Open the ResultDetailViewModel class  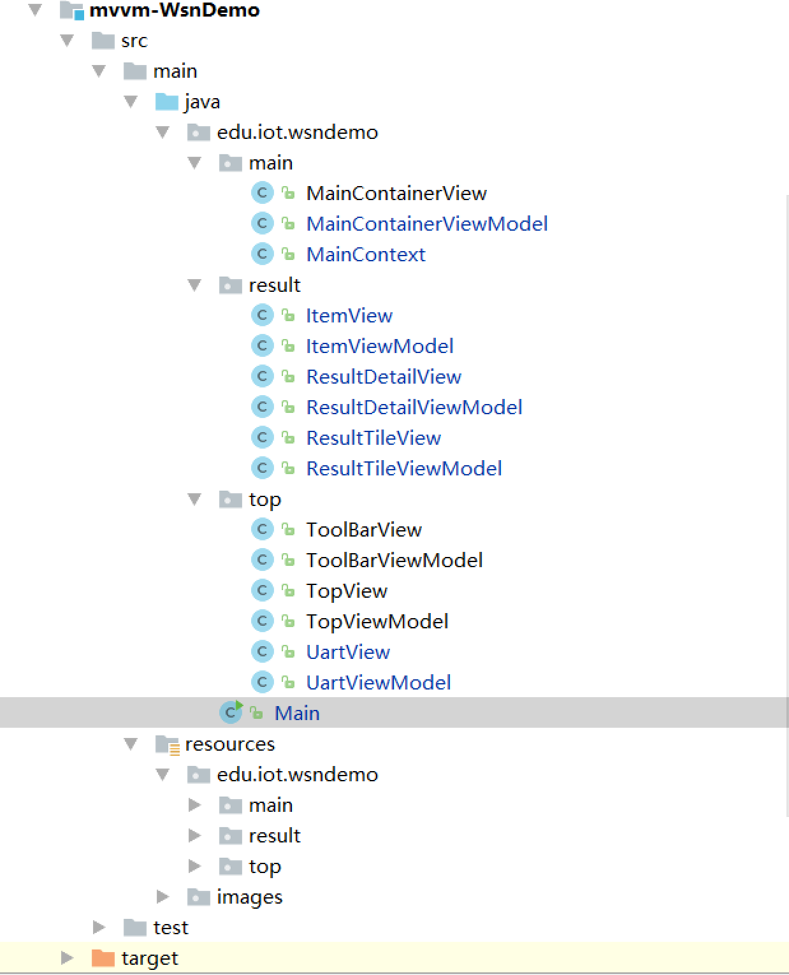[414, 407]
